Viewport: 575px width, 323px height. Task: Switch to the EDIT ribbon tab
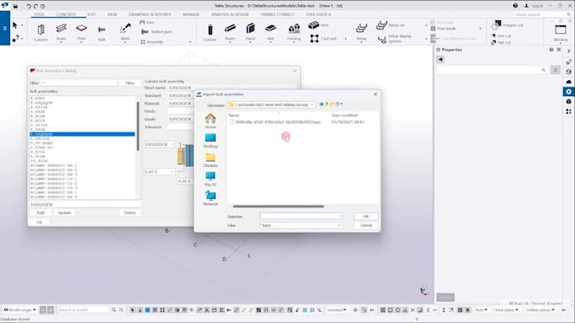click(91, 14)
